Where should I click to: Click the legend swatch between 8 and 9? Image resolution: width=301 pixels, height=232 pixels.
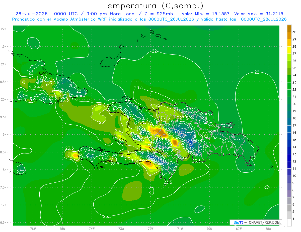(289, 186)
